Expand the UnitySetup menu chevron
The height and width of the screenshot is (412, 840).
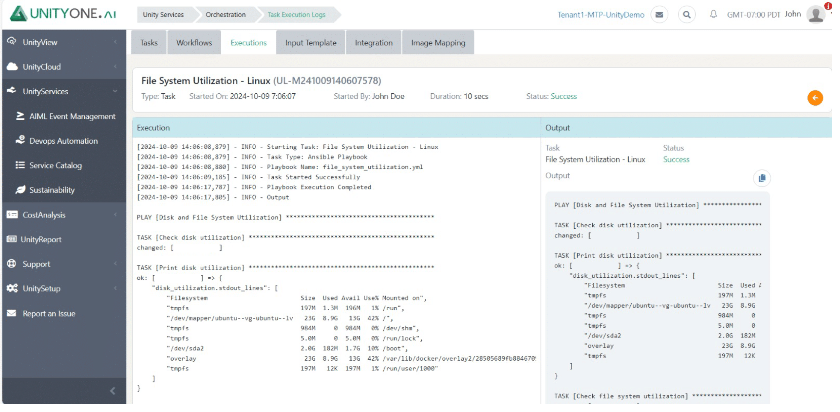tap(115, 288)
